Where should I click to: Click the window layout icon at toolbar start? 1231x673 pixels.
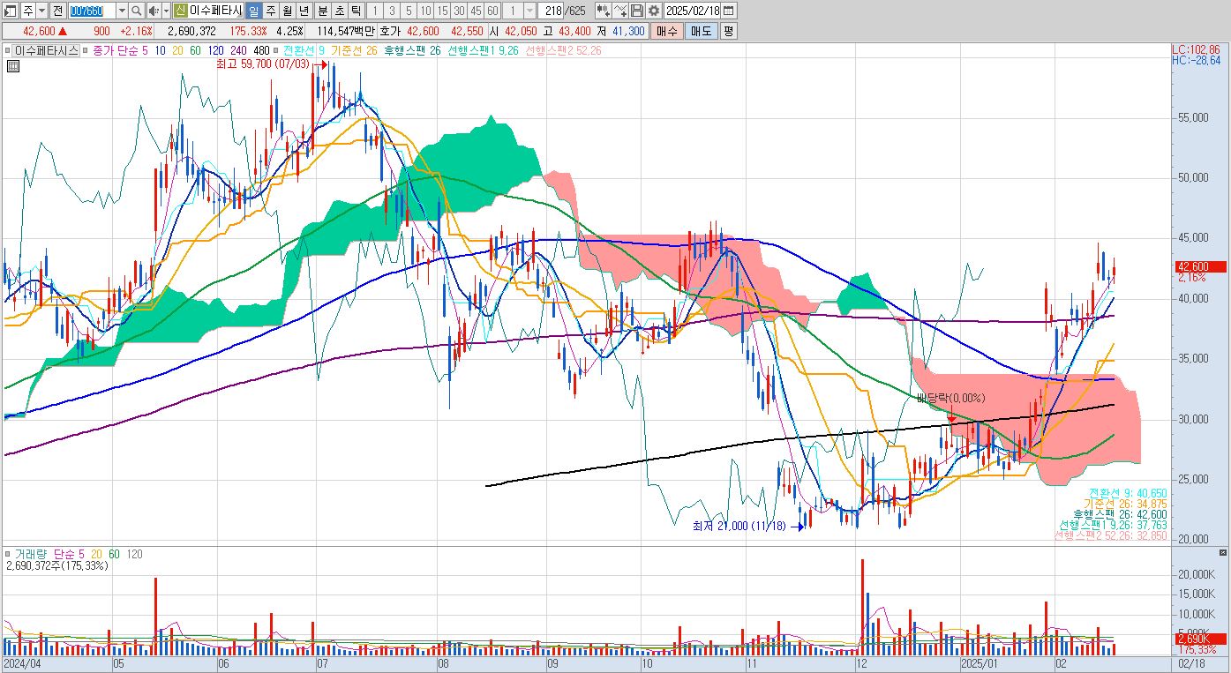[10, 11]
